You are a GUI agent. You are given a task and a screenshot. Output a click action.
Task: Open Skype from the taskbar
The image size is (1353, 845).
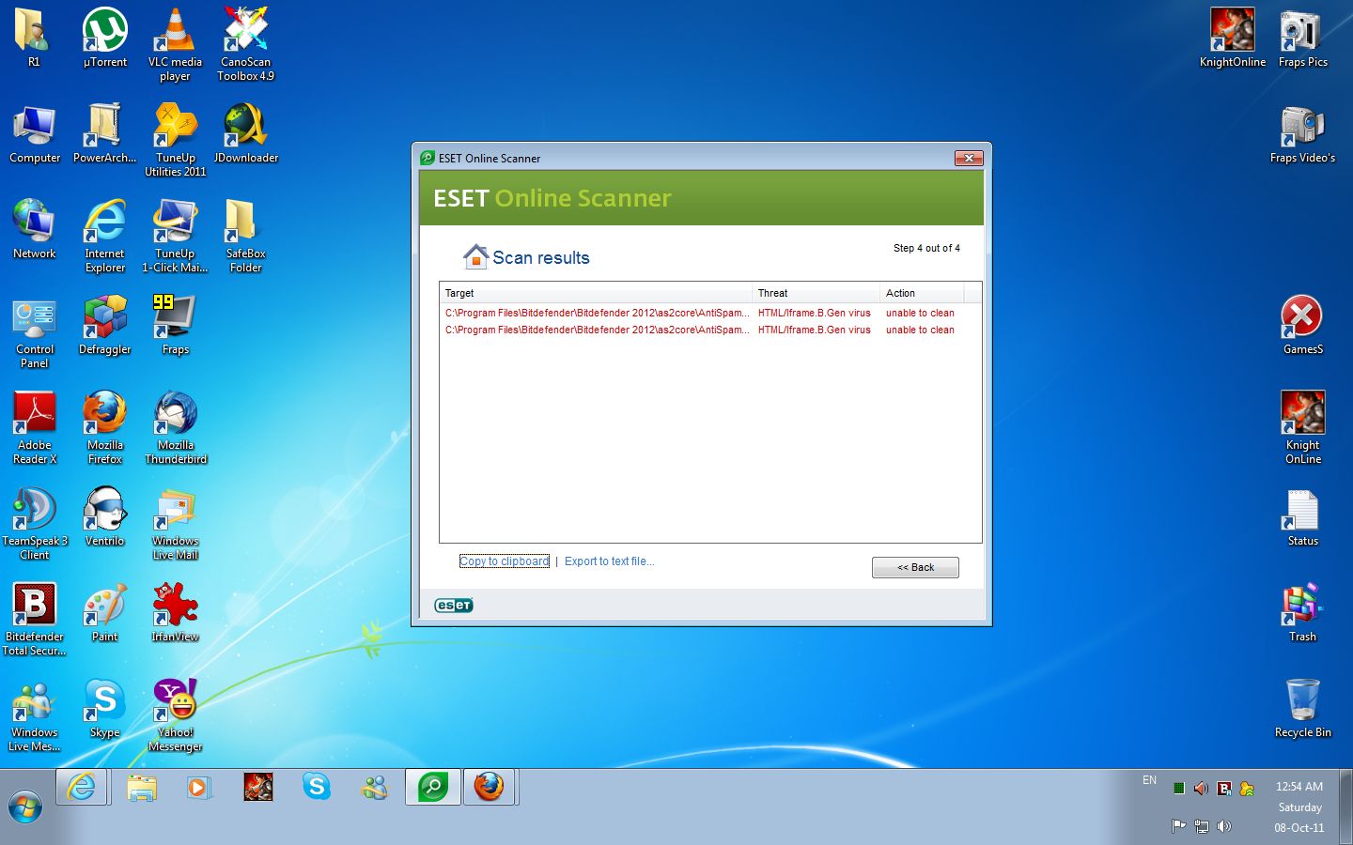[317, 787]
